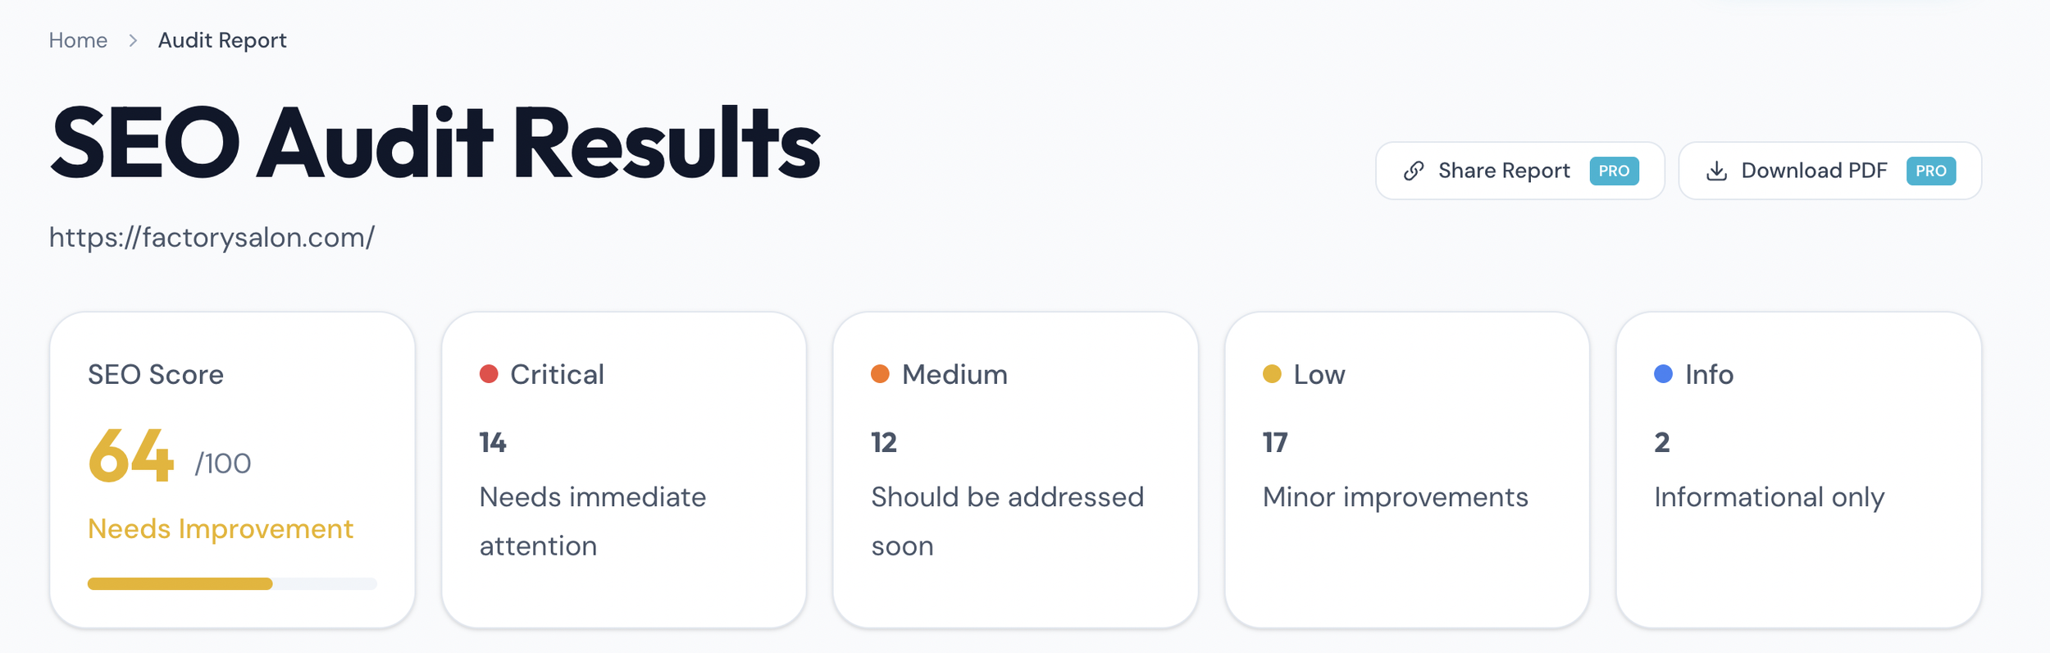This screenshot has height=653, width=2050.
Task: Select the Info issues card
Action: [x=1798, y=470]
